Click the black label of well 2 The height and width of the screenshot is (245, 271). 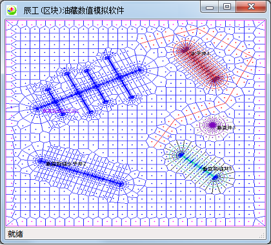coord(66,164)
